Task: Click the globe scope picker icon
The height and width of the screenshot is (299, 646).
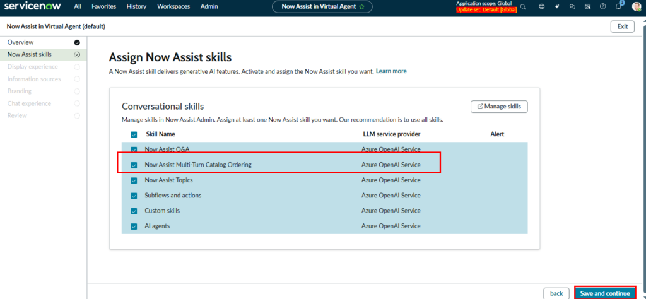Action: tap(542, 7)
